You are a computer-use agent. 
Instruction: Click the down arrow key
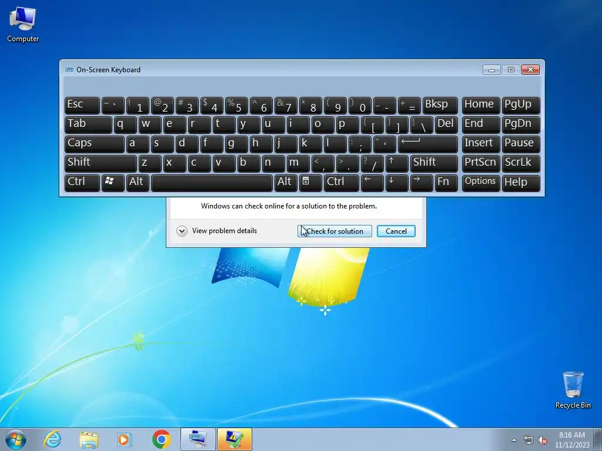[x=397, y=183]
